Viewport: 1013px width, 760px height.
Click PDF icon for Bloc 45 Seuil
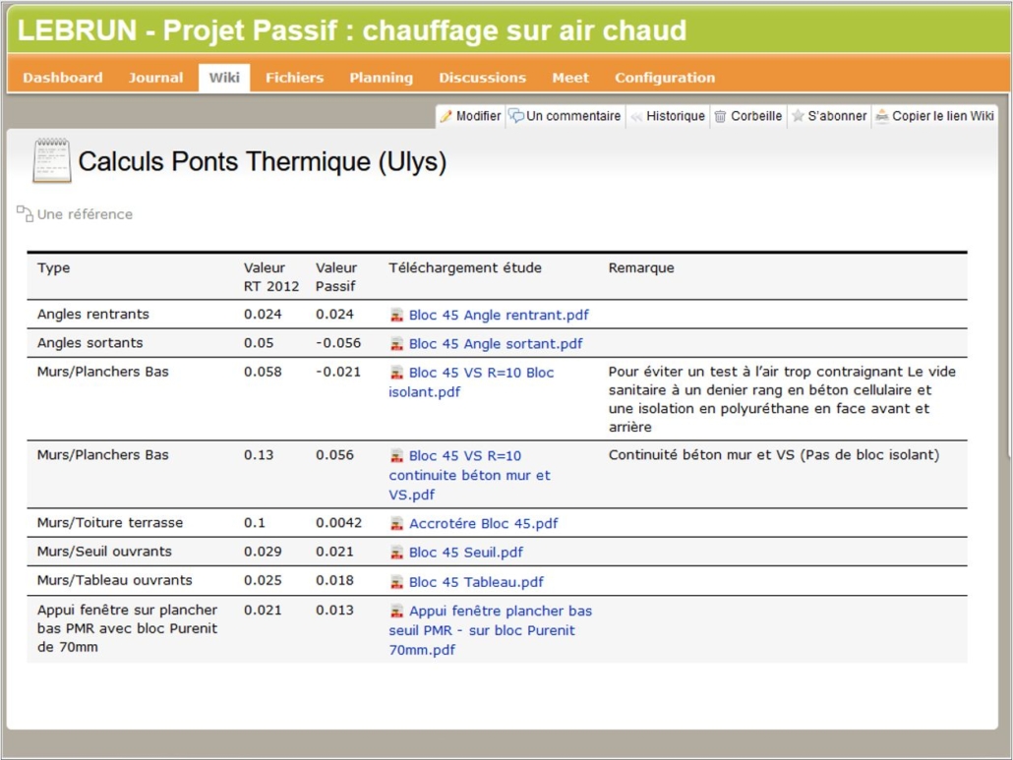(x=396, y=553)
